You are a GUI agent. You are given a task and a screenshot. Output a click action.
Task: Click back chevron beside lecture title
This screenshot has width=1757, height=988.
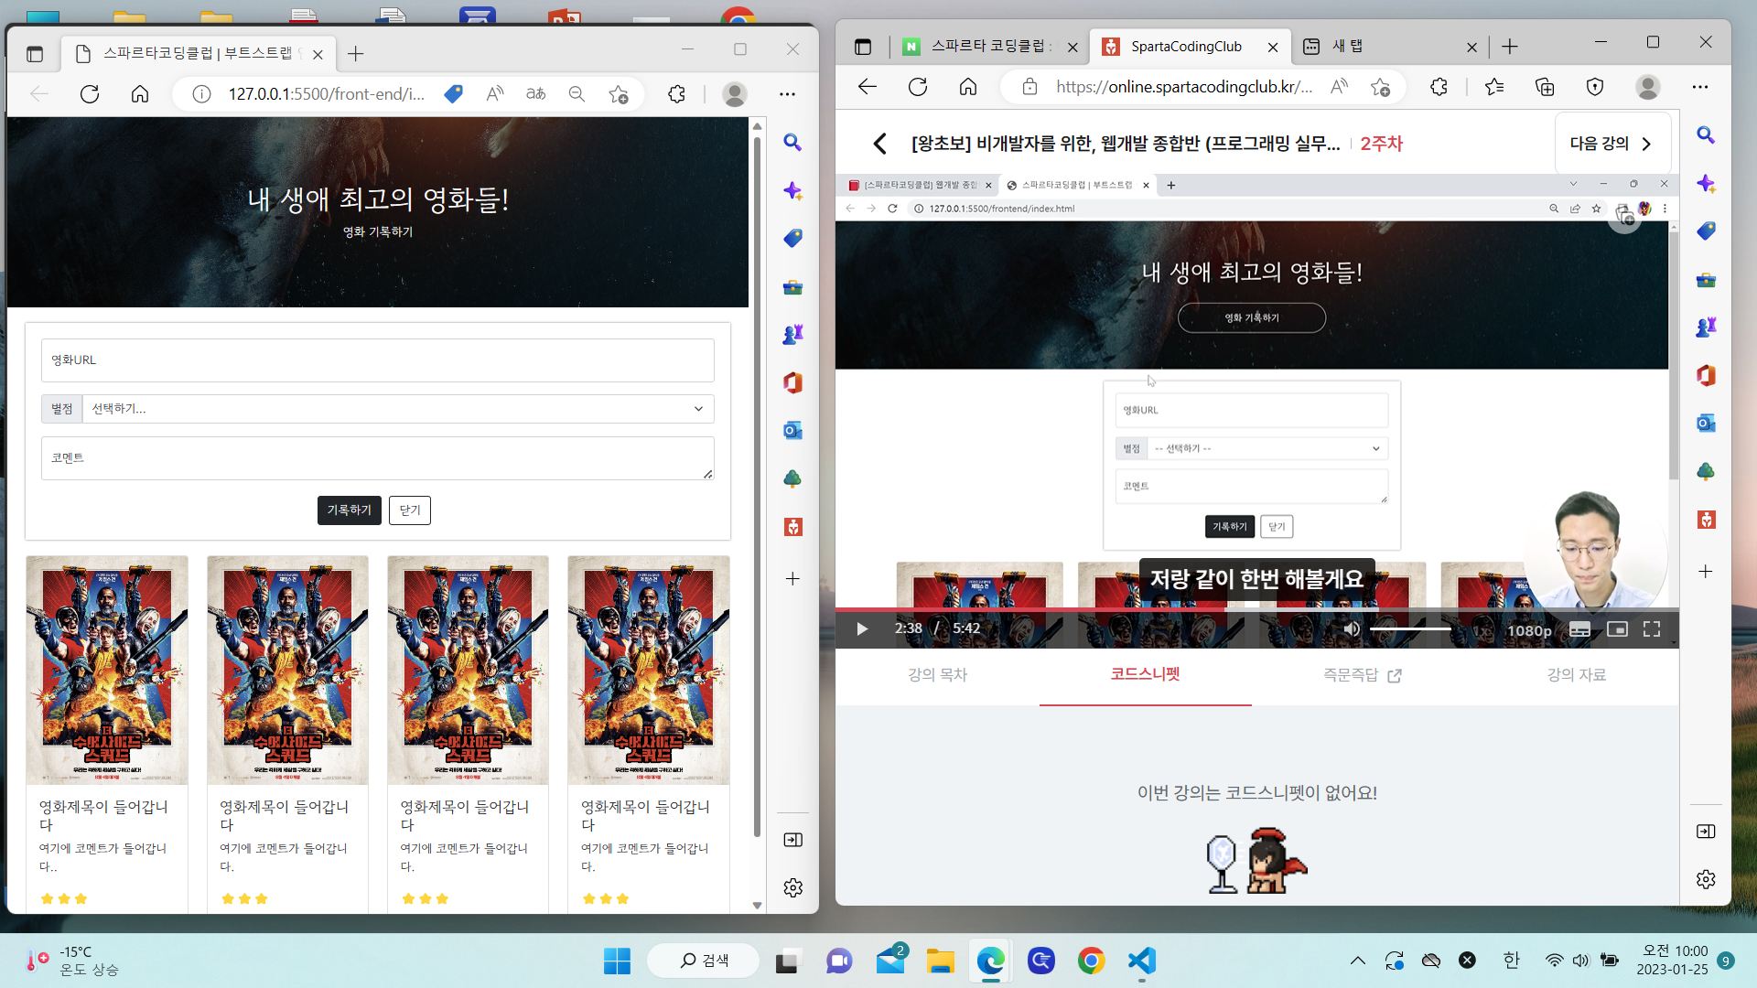(x=879, y=144)
